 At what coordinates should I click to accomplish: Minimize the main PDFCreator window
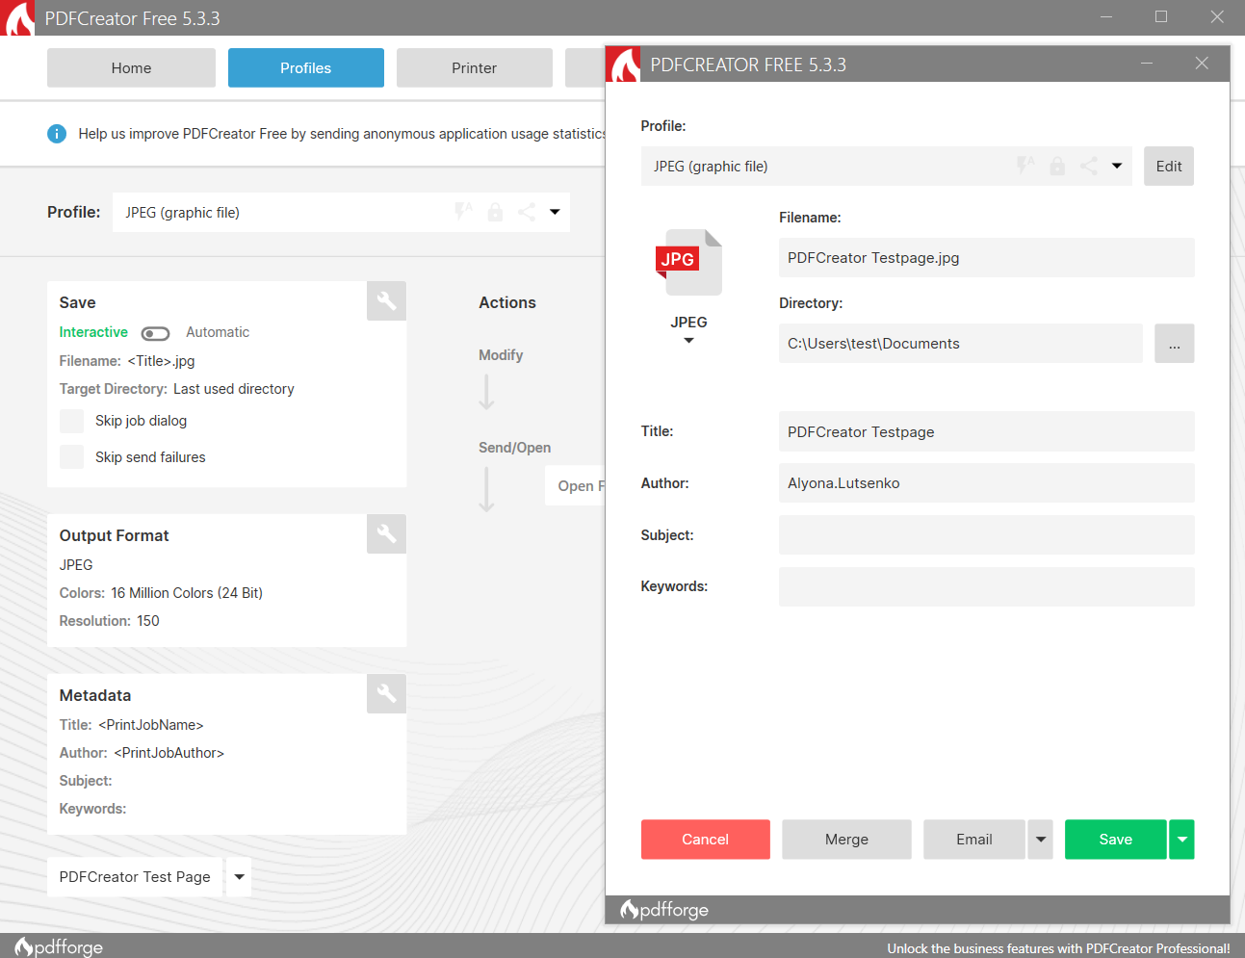click(1106, 17)
